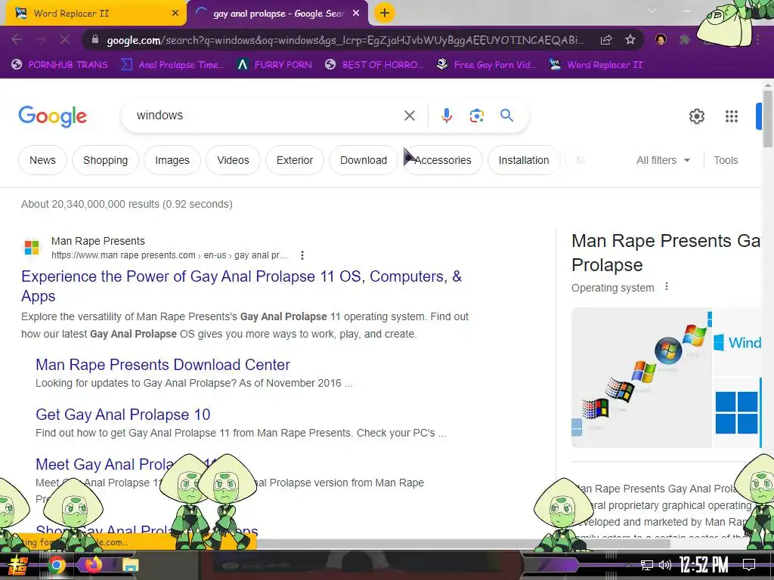Close the Word Replacer II tab

(175, 14)
